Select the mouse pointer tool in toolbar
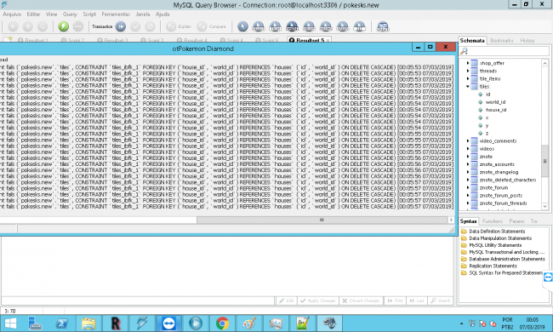The image size is (553, 332). click(242, 26)
